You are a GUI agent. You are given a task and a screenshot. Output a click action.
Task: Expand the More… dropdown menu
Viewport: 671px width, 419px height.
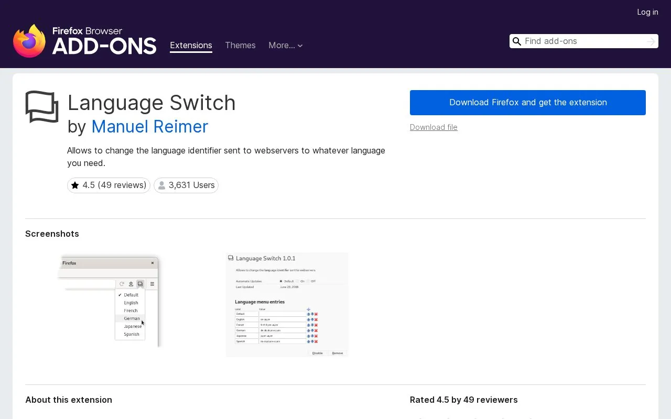click(x=286, y=46)
